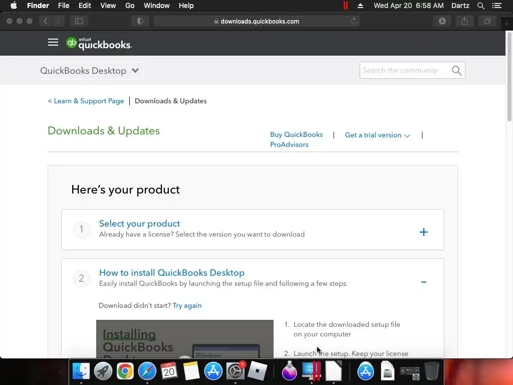This screenshot has height=385, width=513.
Task: Show tab overview in Safari
Action: pos(487,21)
